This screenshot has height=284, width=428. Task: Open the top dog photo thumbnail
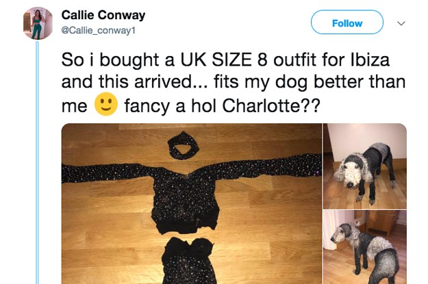[x=365, y=166]
